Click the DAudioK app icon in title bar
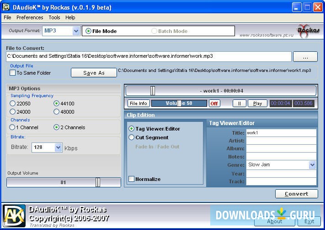The height and width of the screenshot is (230, 325). click(x=6, y=7)
